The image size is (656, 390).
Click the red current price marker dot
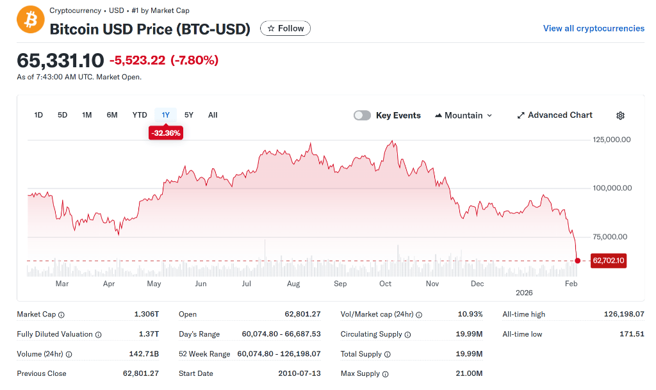tap(578, 261)
